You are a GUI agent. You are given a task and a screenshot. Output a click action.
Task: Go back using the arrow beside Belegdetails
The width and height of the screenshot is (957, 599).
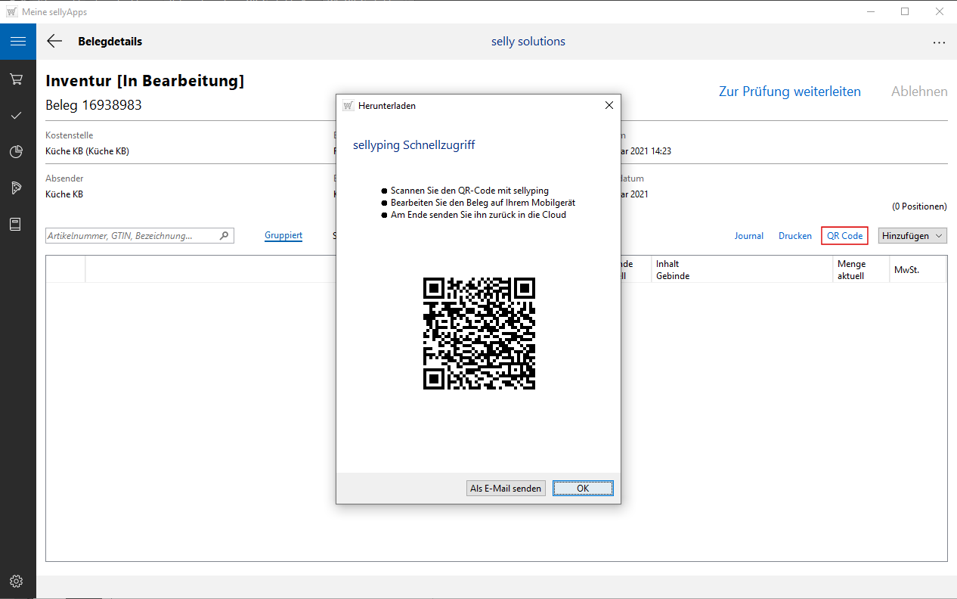point(54,42)
